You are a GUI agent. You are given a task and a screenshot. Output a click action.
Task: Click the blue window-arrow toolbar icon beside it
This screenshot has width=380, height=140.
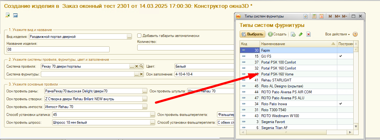(15, 15)
